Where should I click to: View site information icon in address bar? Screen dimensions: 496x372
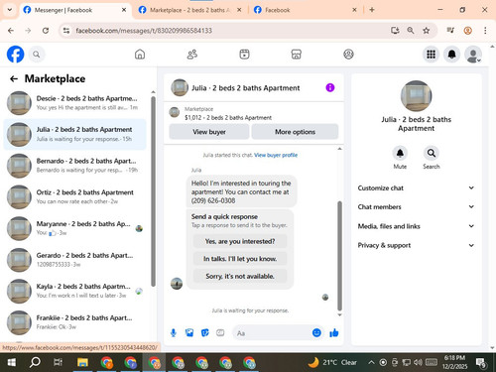66,31
